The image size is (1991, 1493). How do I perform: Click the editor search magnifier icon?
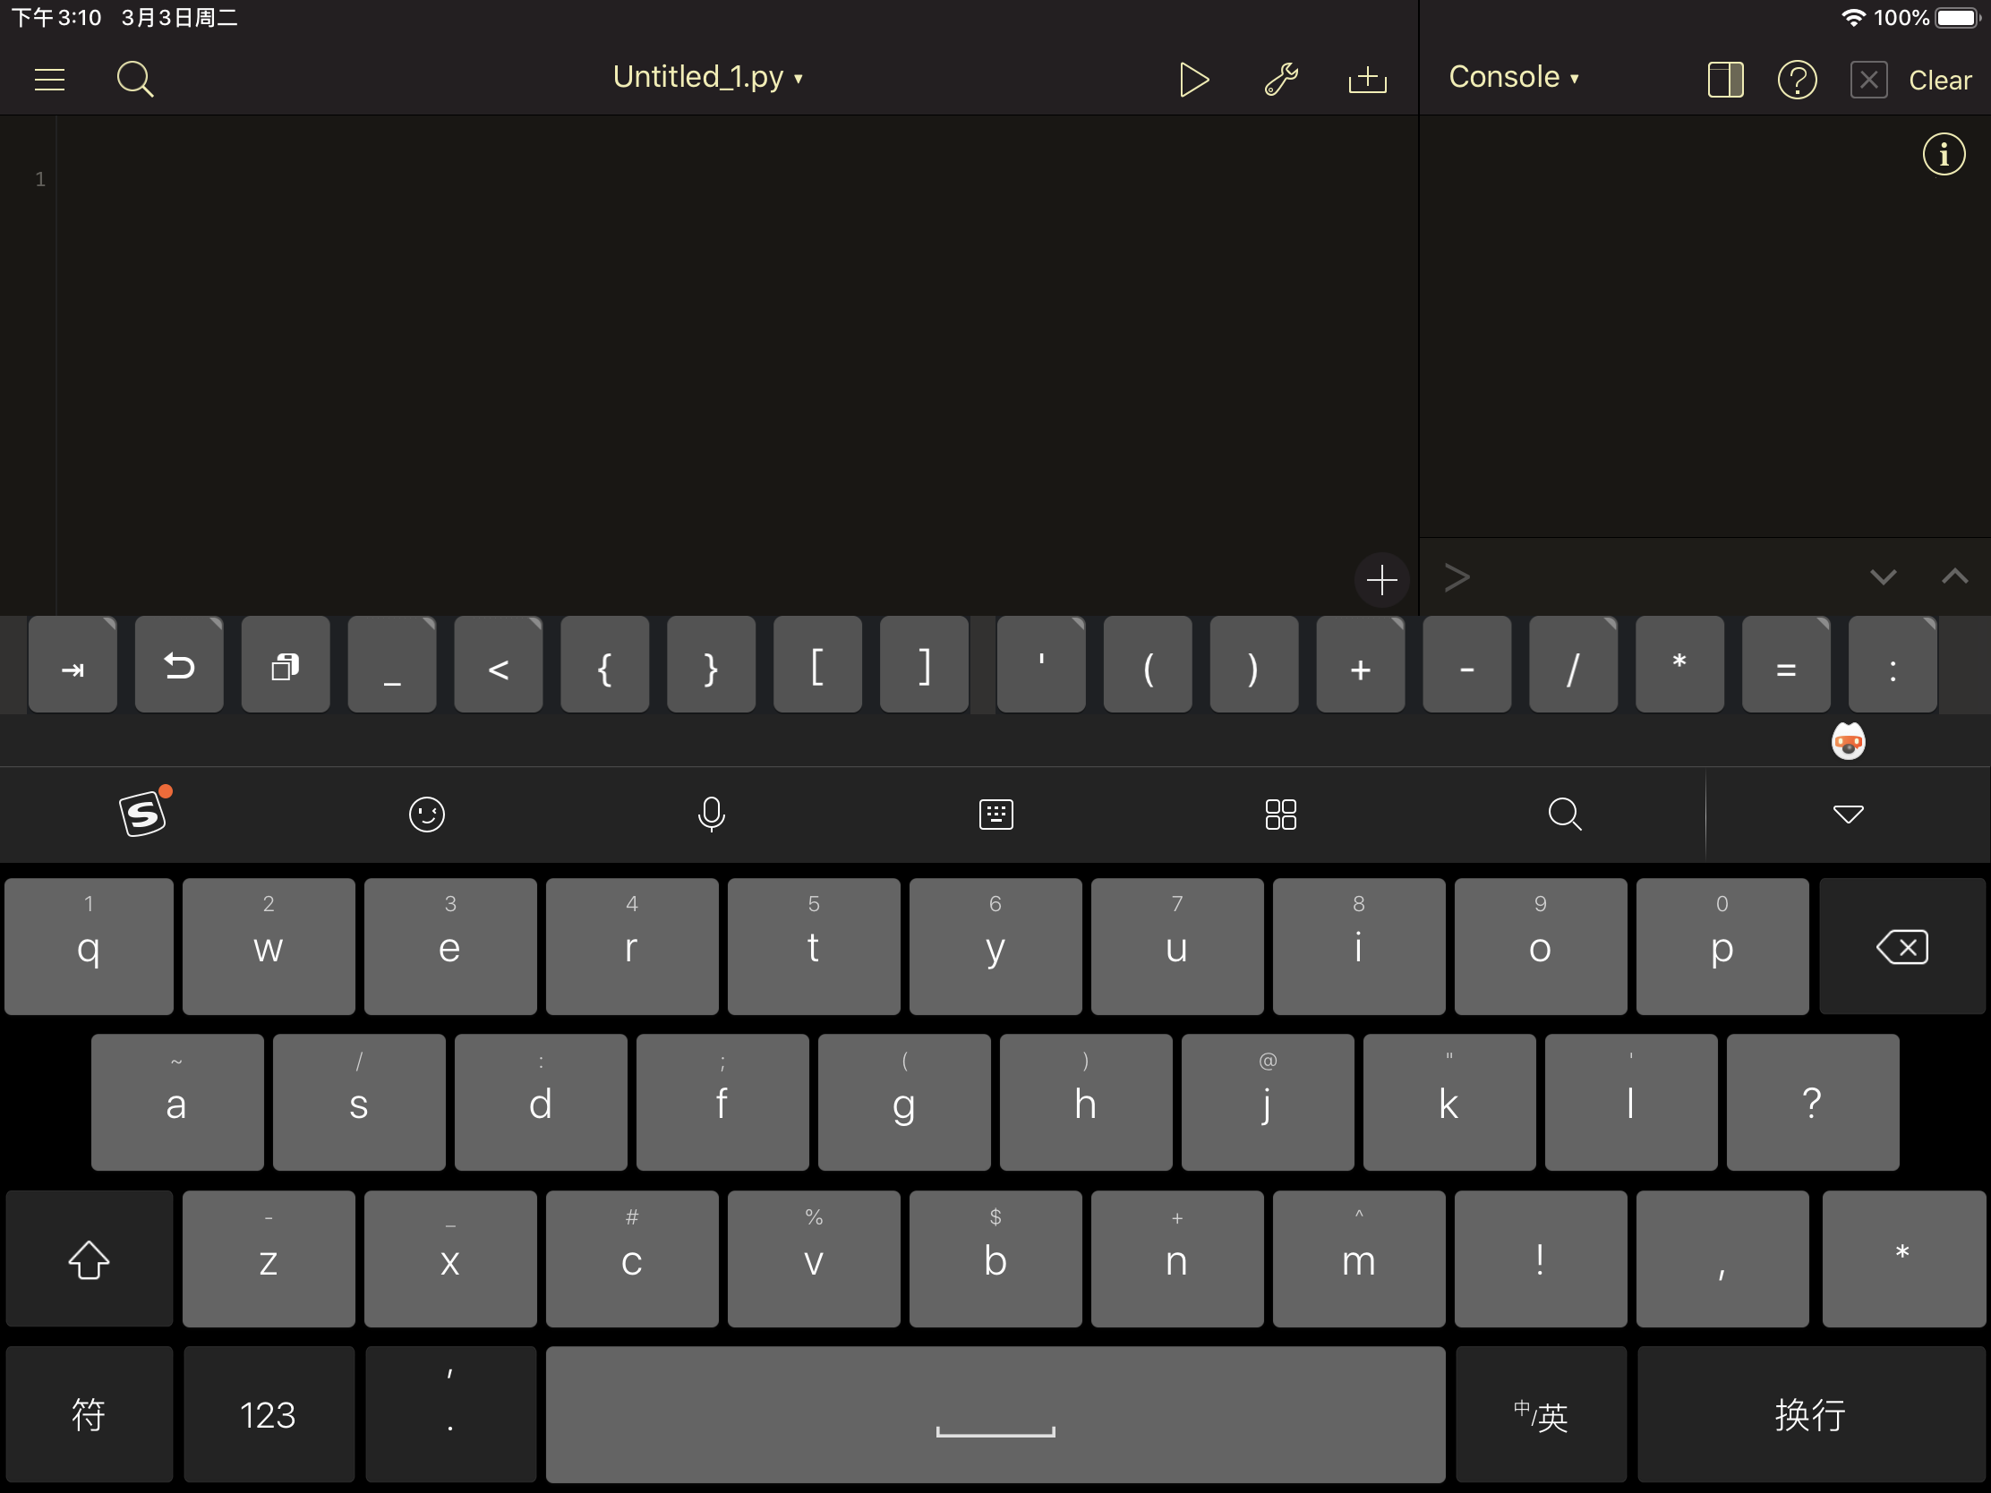[135, 79]
